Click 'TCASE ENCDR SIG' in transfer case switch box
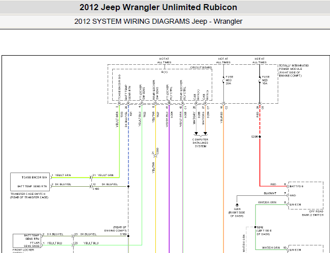The image size is (330, 253). click(x=34, y=178)
